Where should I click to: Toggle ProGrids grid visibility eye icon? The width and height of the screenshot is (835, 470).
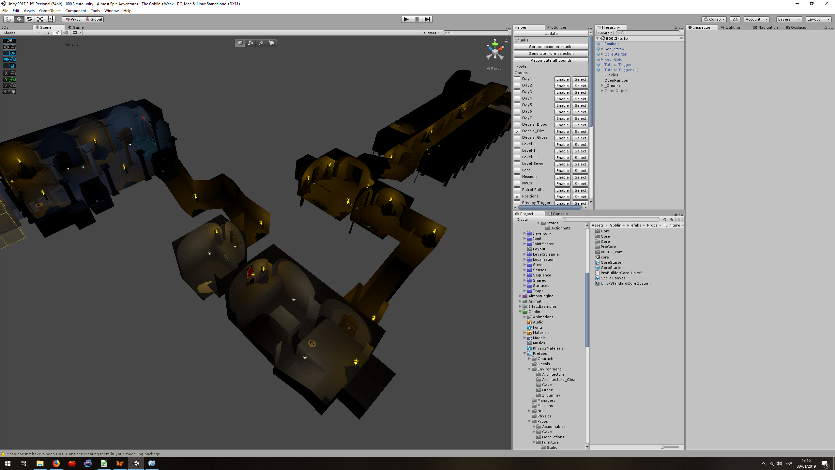point(9,47)
